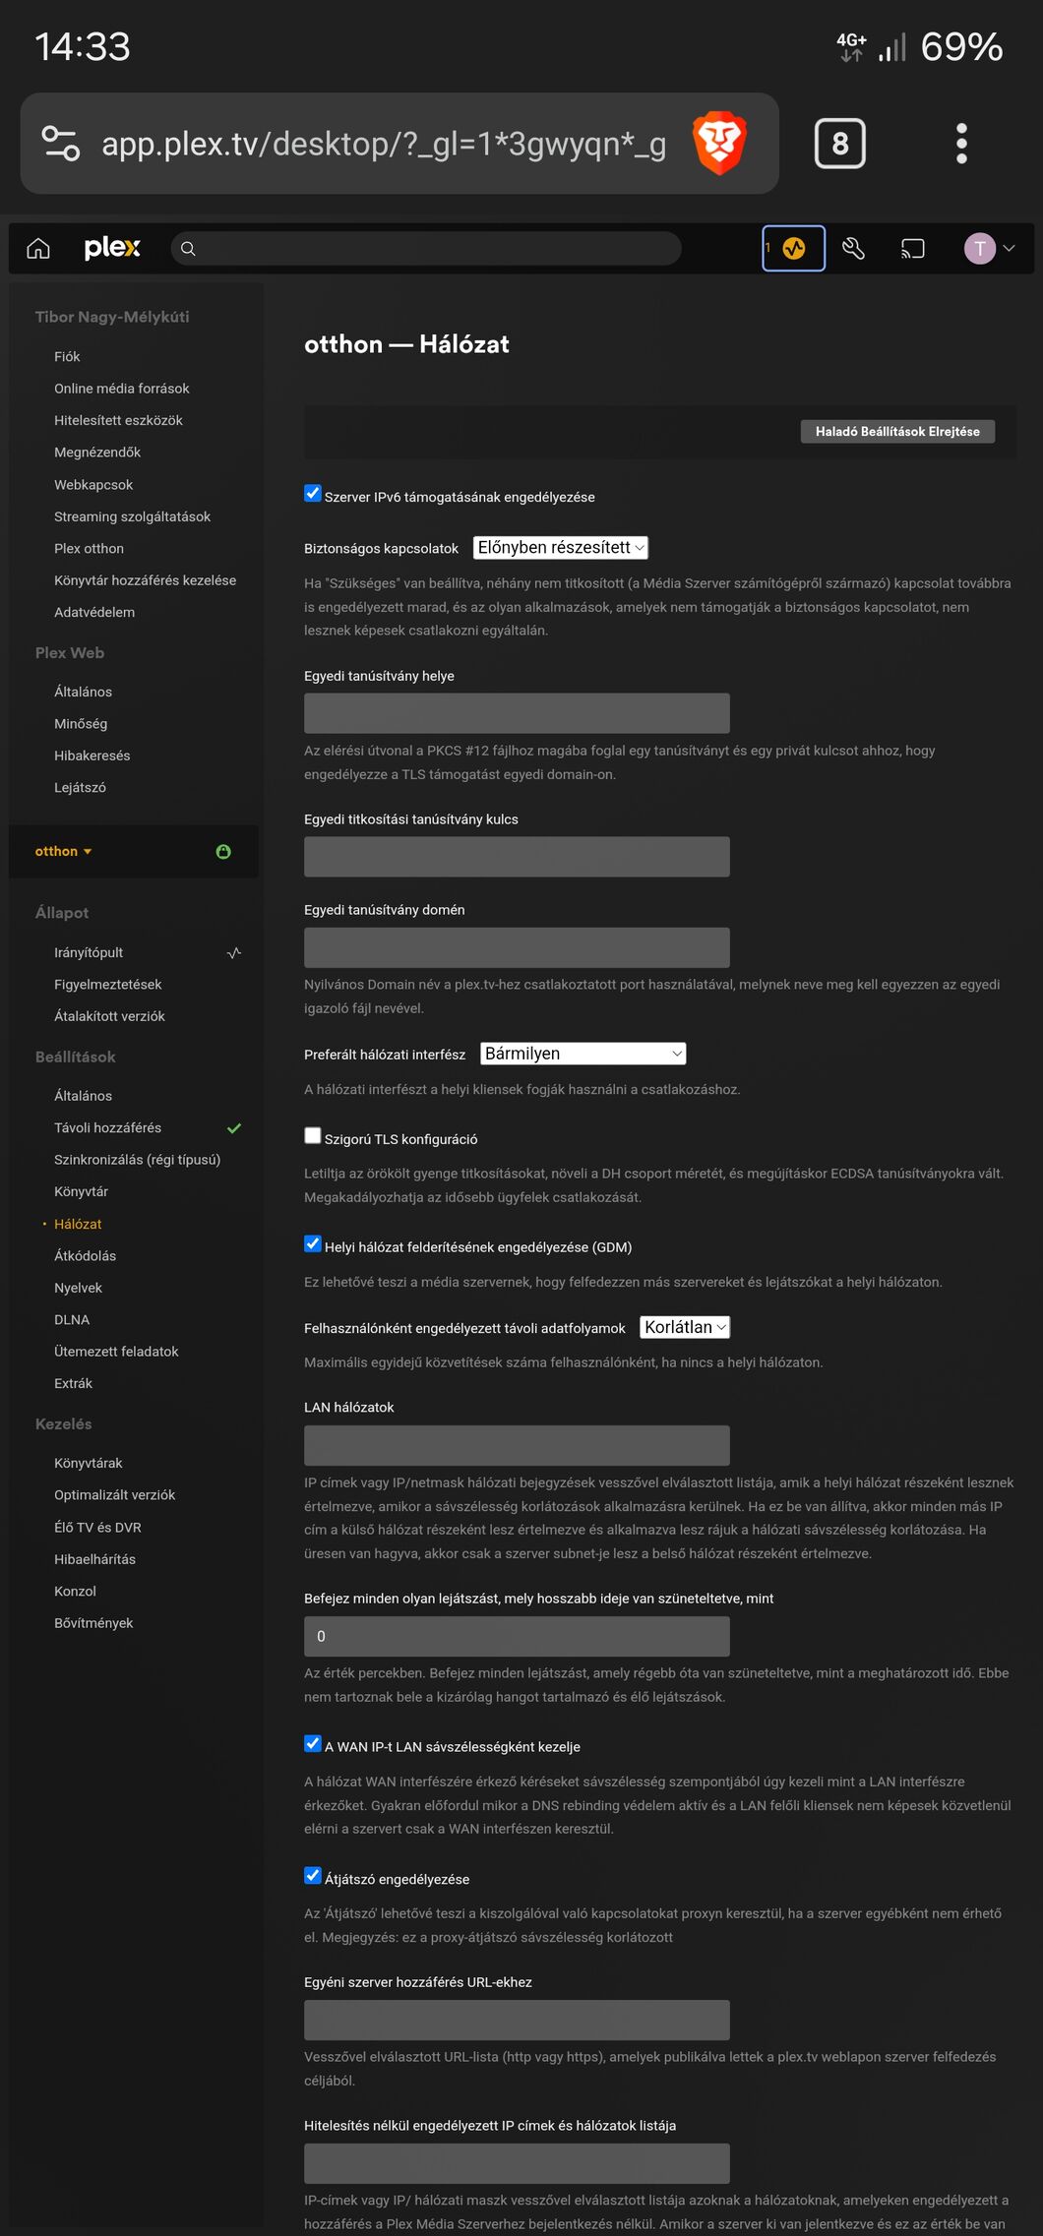The image size is (1043, 2236).
Task: Go to Plex home via house icon
Action: point(38,248)
